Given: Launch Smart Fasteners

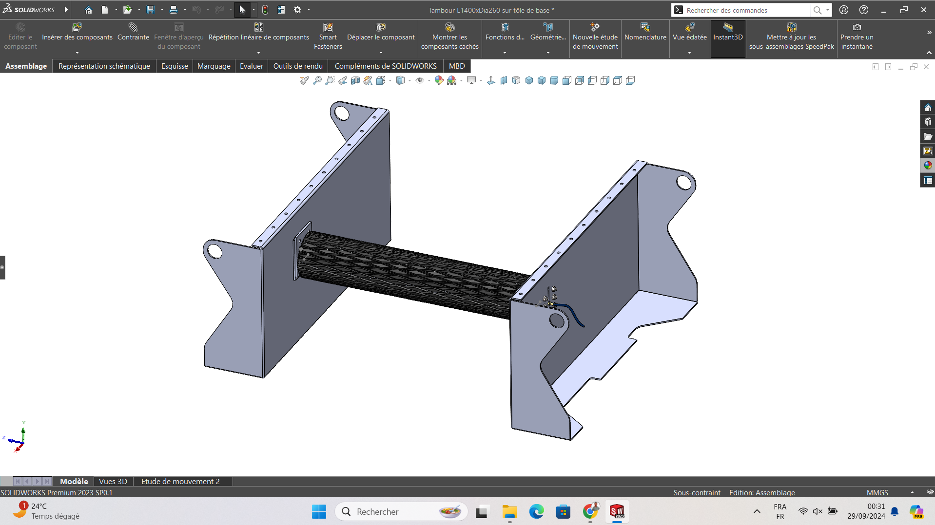Looking at the screenshot, I should point(328,37).
